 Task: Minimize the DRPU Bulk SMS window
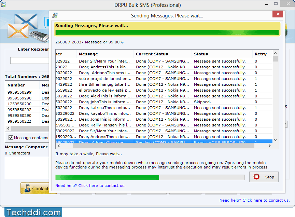click(x=267, y=4)
